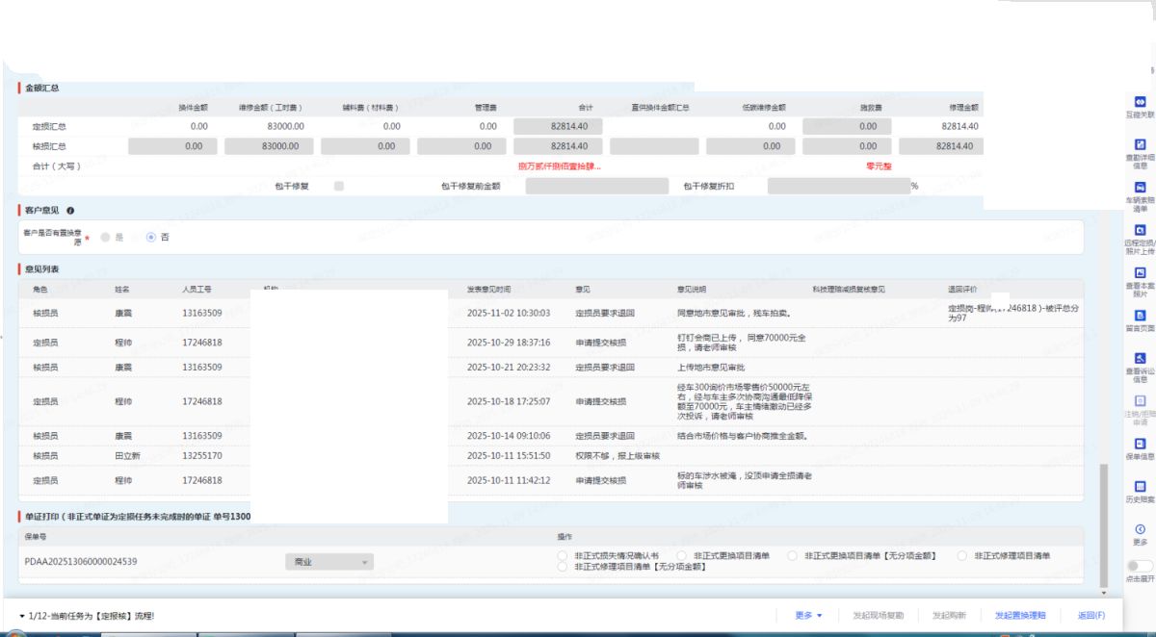Click the 查看诉讼信息 icon
The width and height of the screenshot is (1156, 637).
pyautogui.click(x=1140, y=358)
